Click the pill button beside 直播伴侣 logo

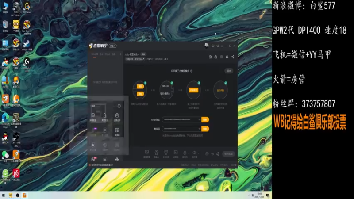coord(113,46)
